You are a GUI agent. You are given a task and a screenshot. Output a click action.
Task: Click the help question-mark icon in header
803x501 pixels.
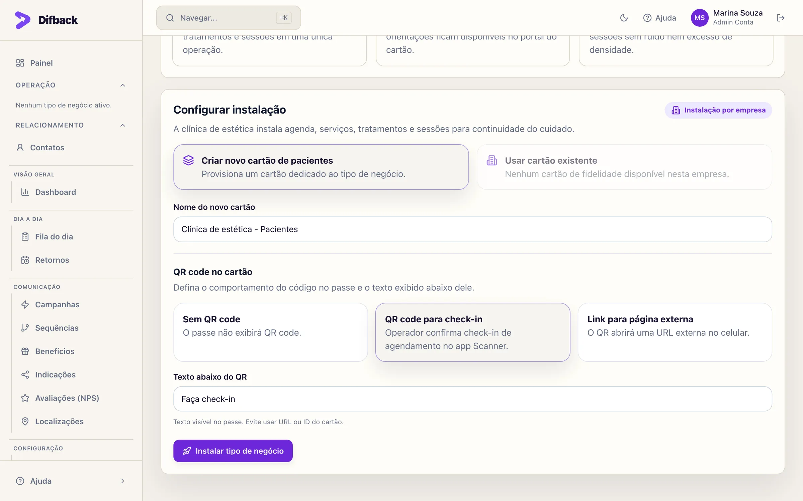pos(647,18)
